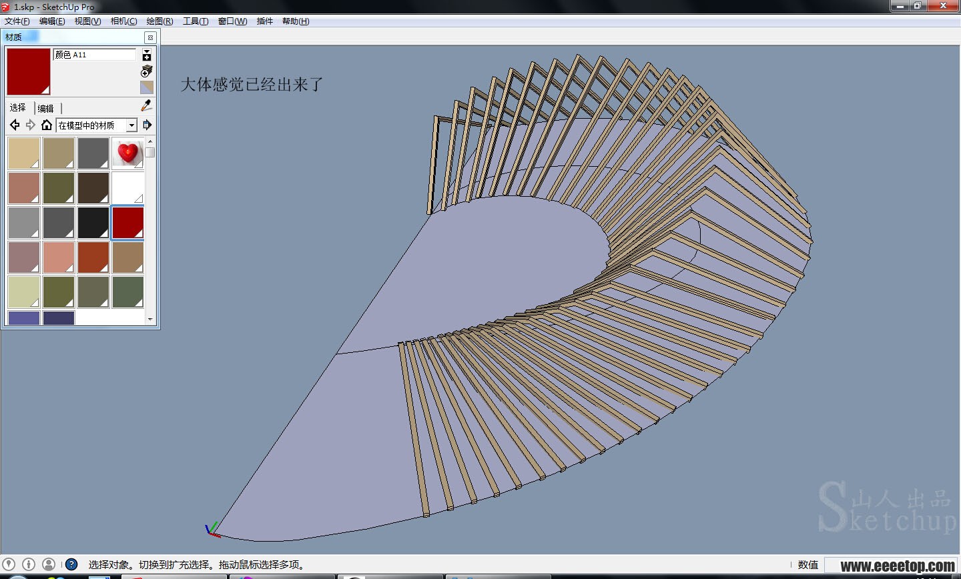
Task: Select the sample paint eyedropper
Action: (x=146, y=105)
